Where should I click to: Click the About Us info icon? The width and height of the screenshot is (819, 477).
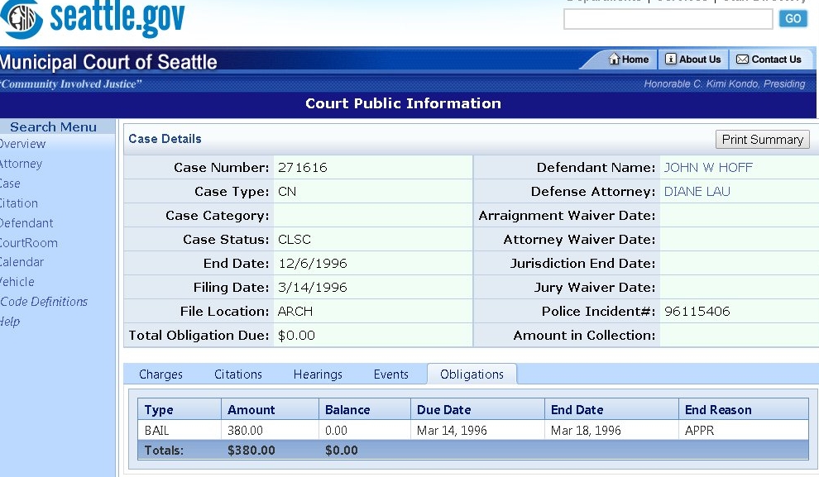pos(670,59)
